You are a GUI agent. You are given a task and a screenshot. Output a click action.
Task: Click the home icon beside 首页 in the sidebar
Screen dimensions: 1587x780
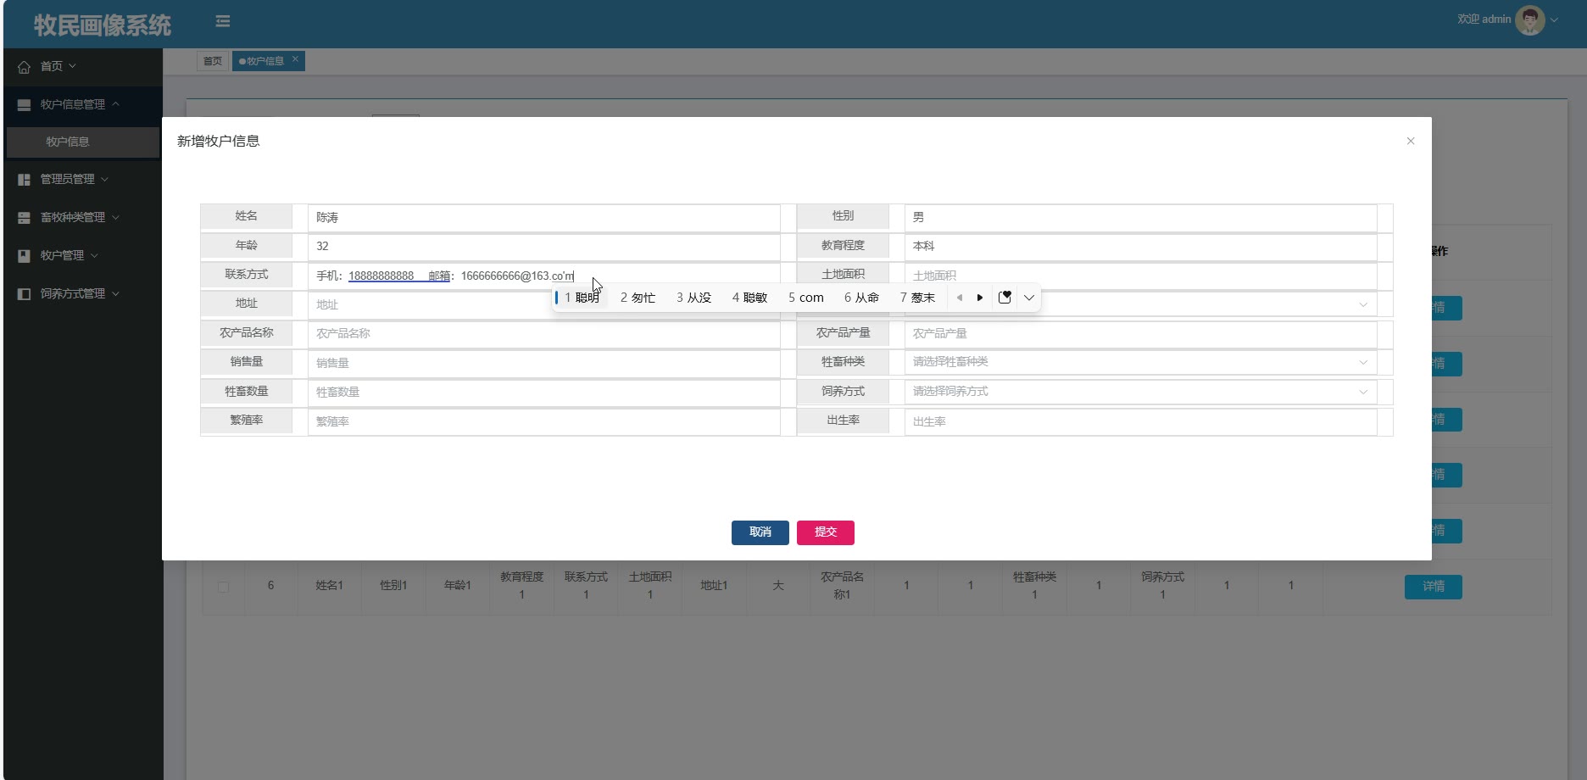[x=24, y=67]
